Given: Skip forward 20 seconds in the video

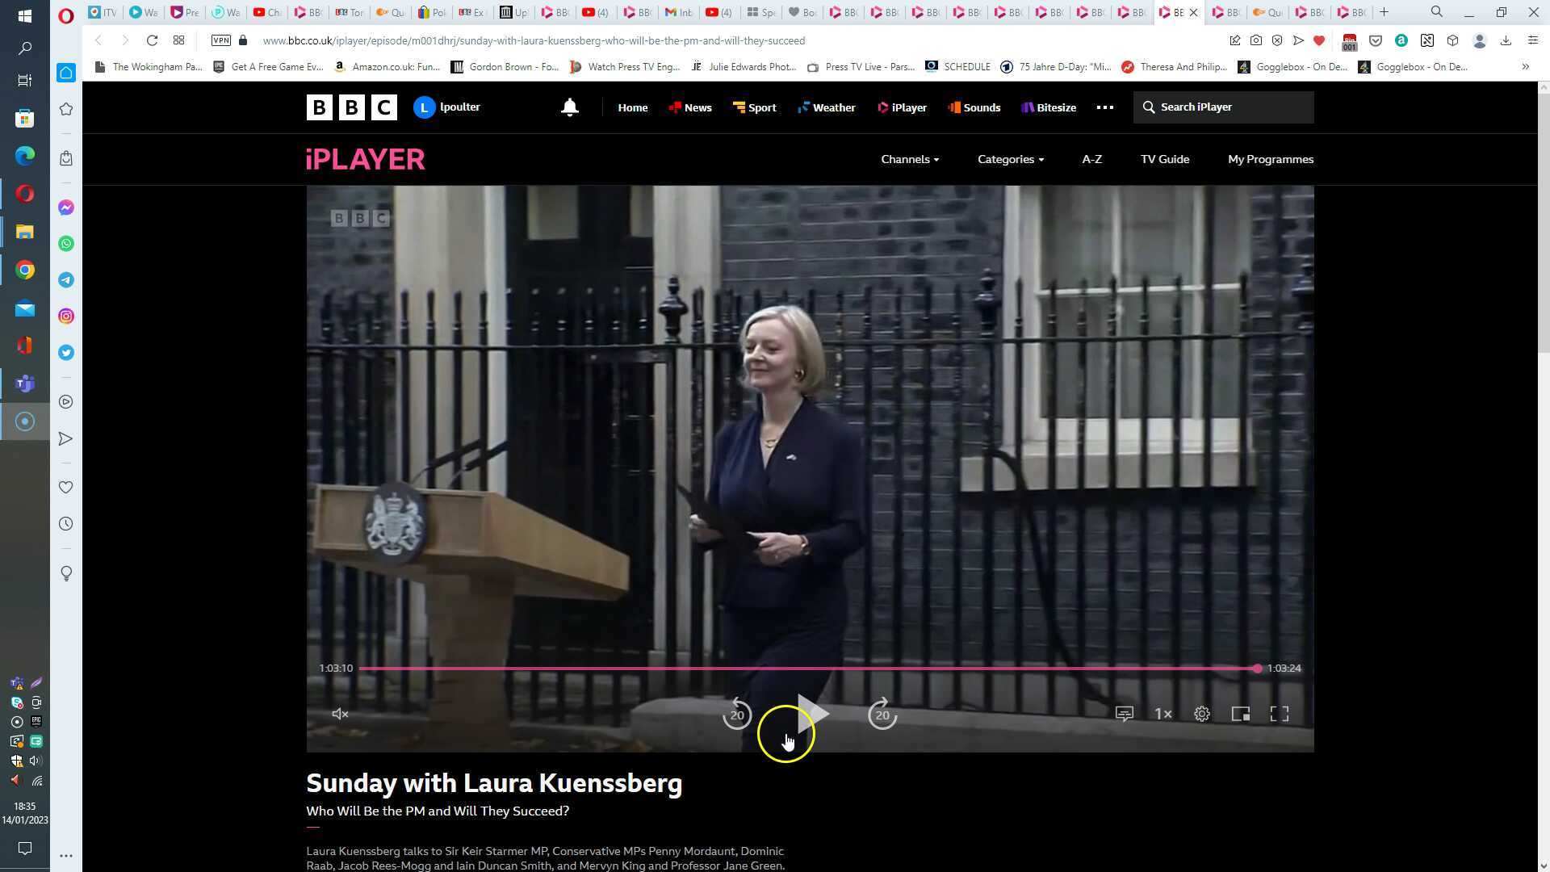Looking at the screenshot, I should point(882,714).
